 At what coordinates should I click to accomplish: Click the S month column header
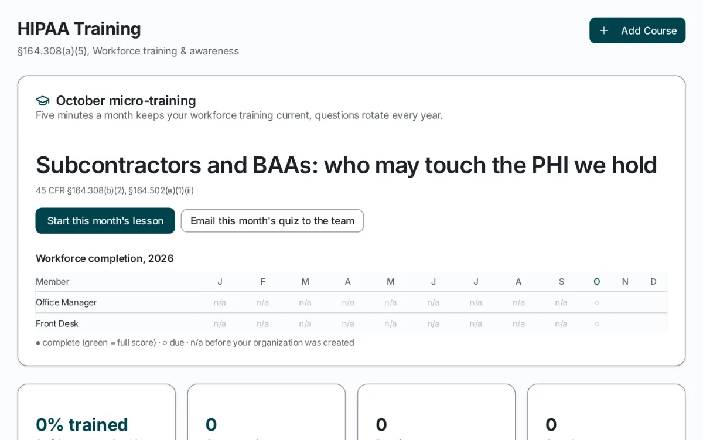[561, 282]
